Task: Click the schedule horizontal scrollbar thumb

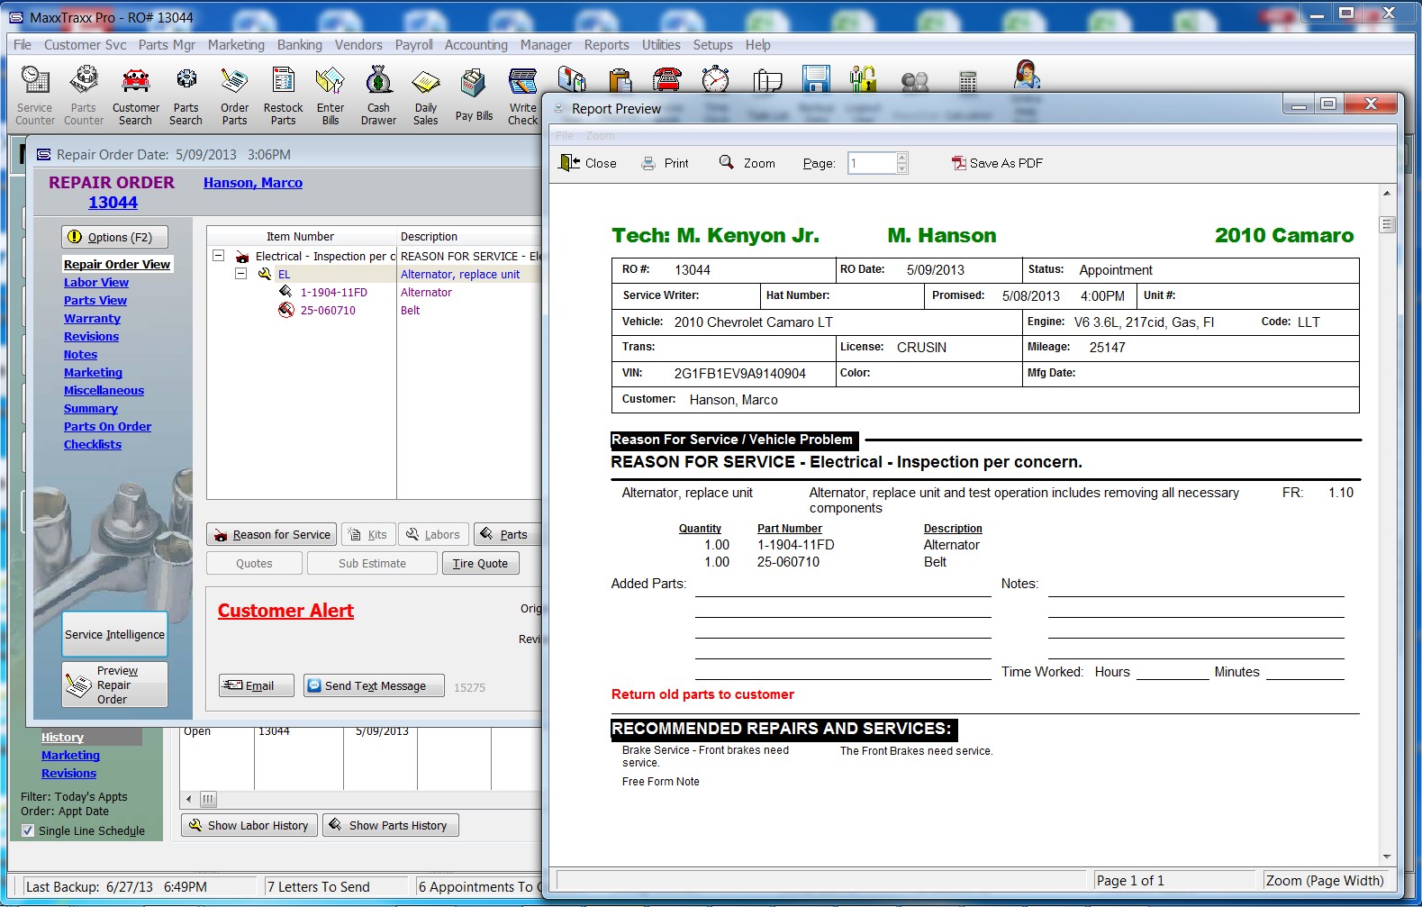Action: pos(208,799)
